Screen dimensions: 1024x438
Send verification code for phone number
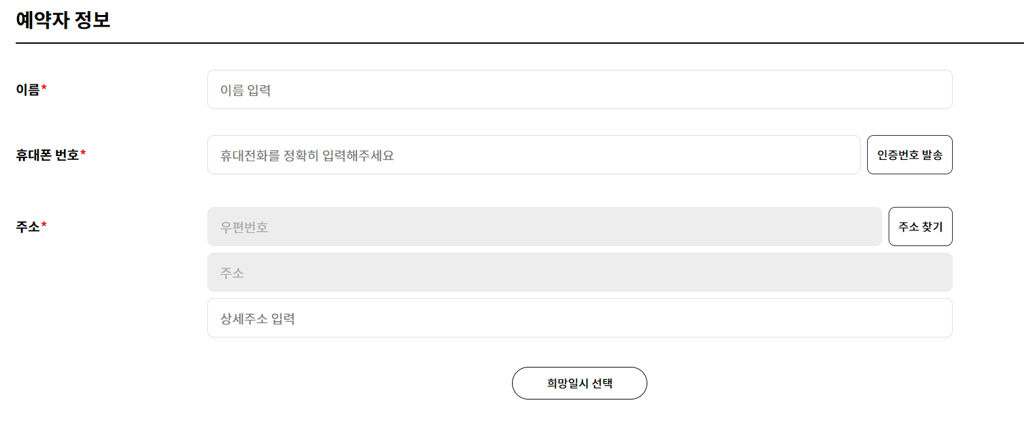(x=910, y=155)
